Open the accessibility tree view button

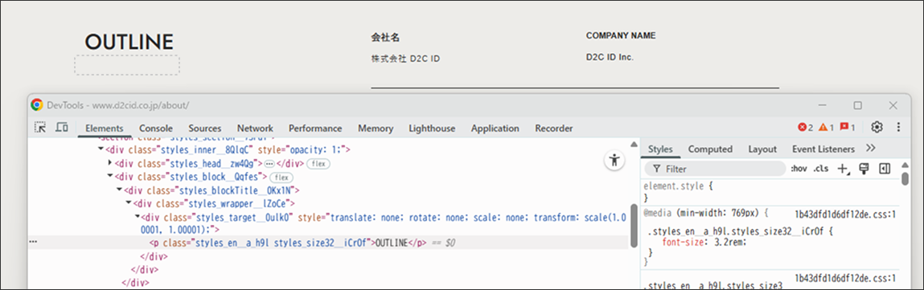coord(614,160)
